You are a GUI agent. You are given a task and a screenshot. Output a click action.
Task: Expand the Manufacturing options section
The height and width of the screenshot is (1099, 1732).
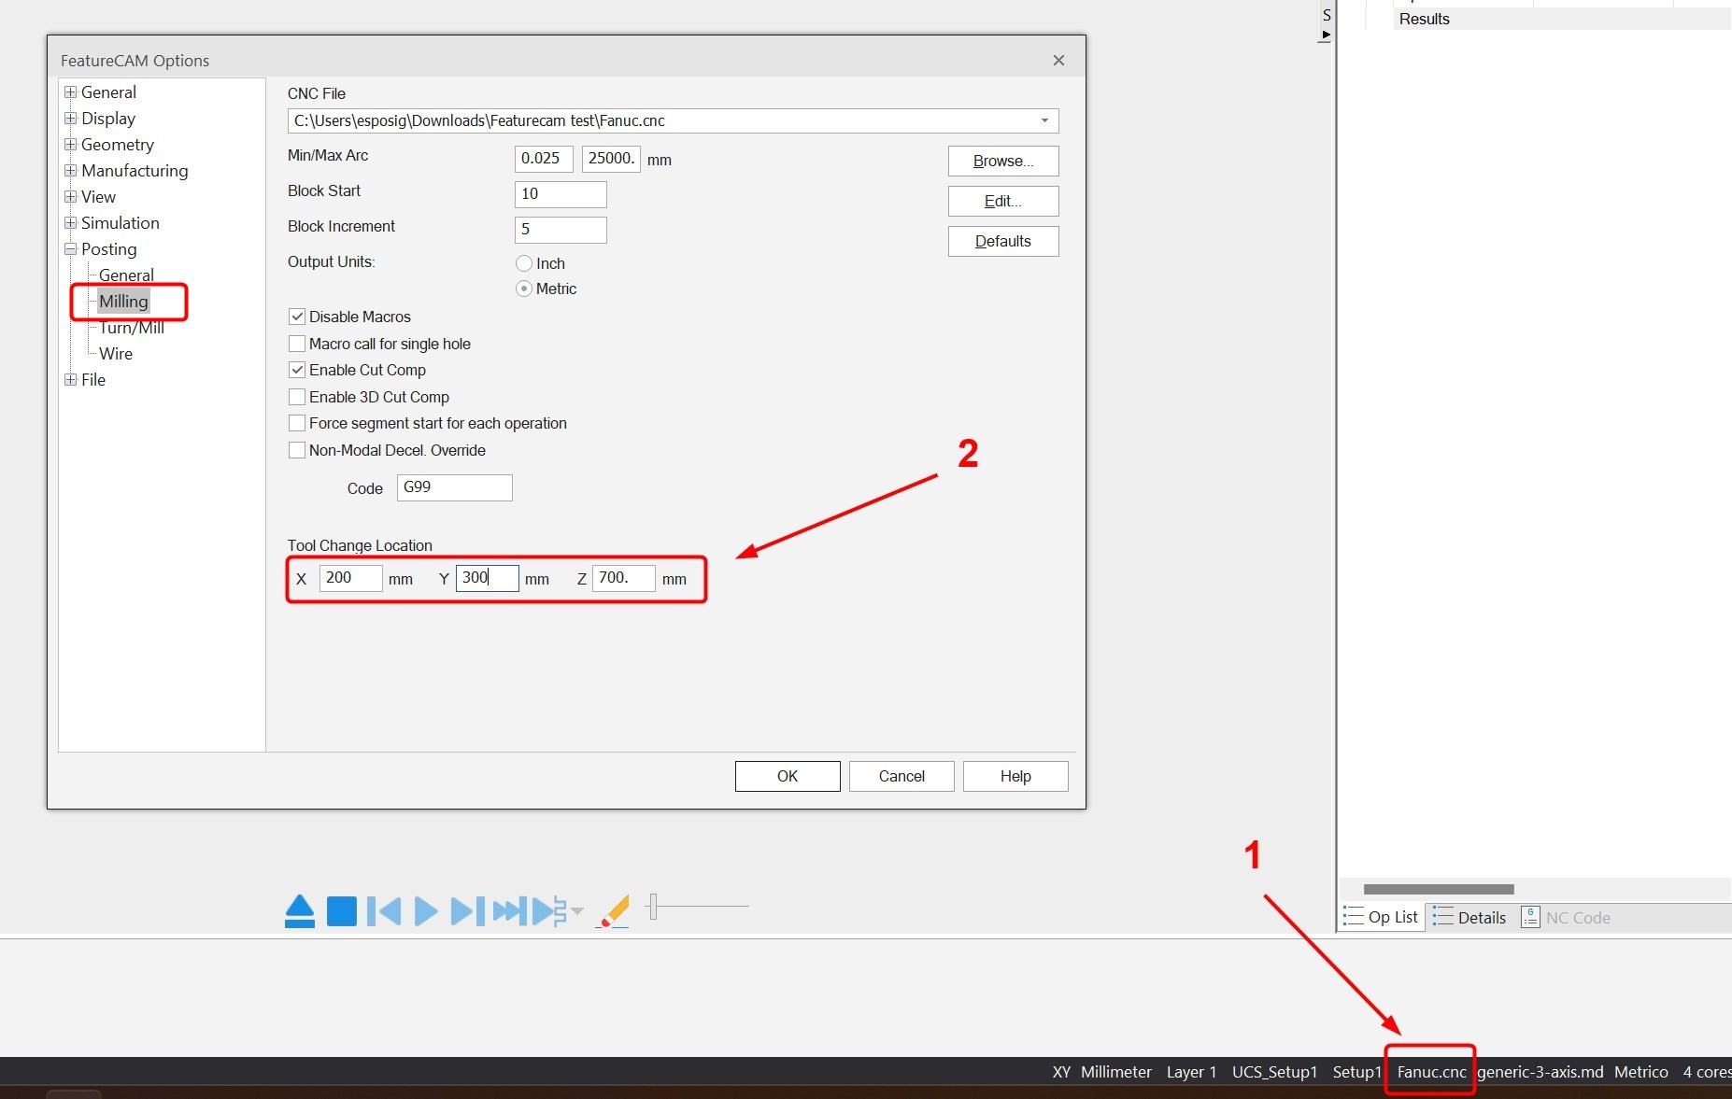point(70,171)
